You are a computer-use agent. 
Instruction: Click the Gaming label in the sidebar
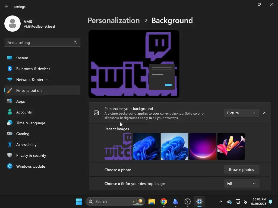(x=23, y=134)
